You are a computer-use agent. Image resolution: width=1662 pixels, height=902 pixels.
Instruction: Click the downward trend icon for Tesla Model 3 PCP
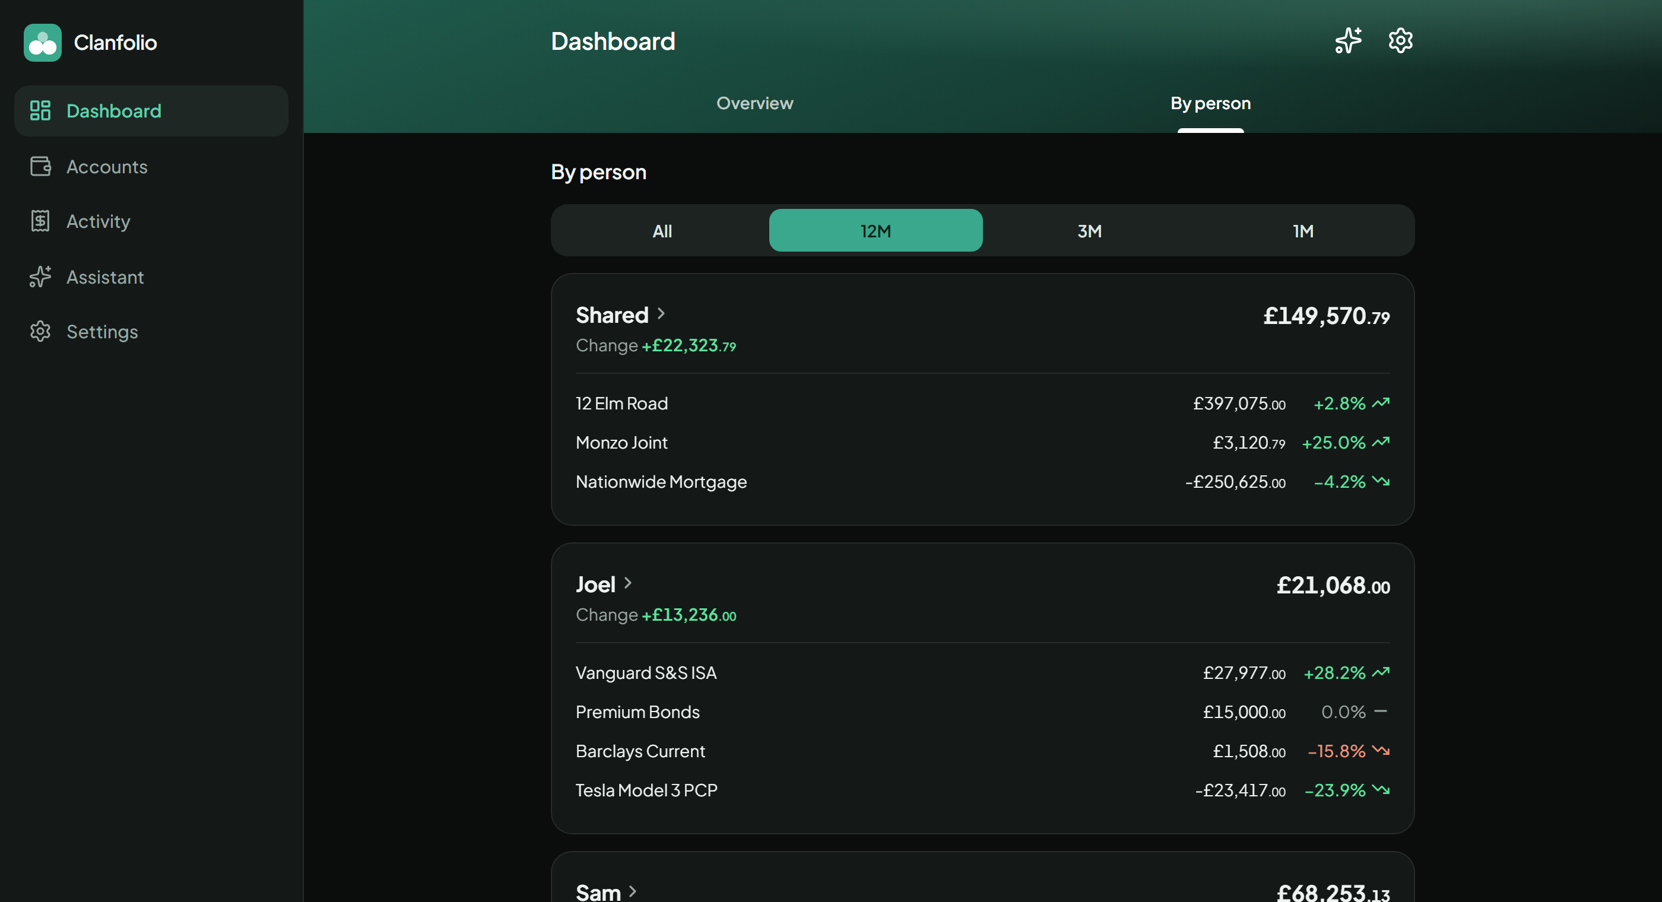coord(1381,790)
